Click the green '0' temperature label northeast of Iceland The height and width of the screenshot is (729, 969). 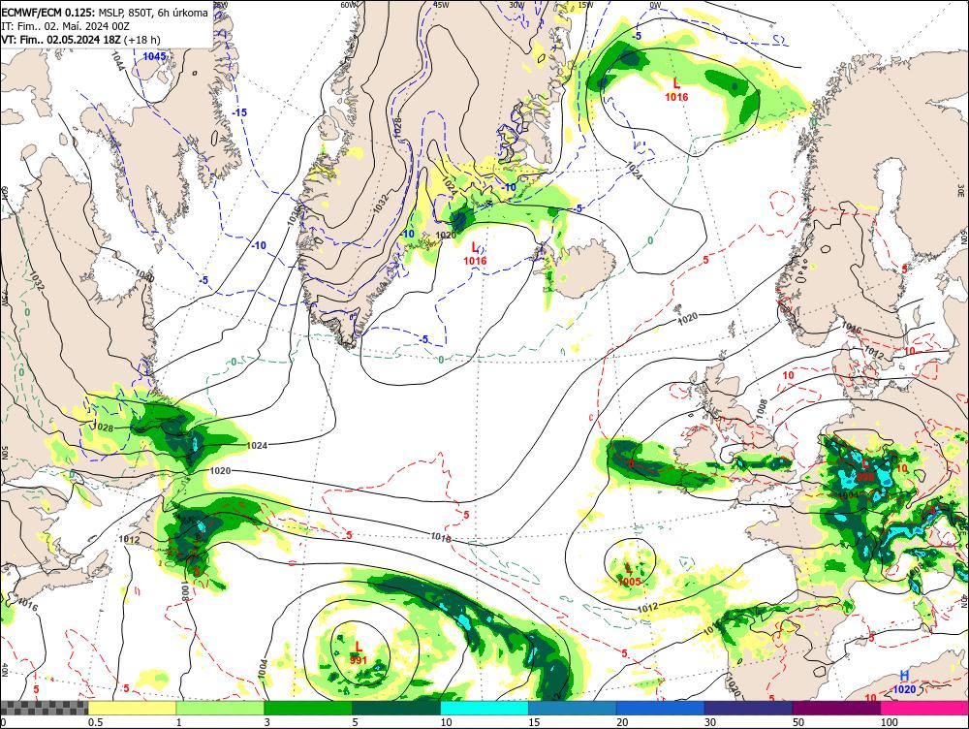649,239
